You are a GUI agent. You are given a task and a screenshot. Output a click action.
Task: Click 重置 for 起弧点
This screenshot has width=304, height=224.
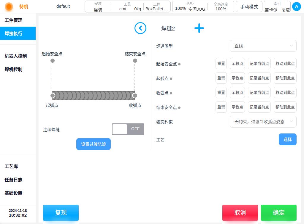(x=221, y=78)
